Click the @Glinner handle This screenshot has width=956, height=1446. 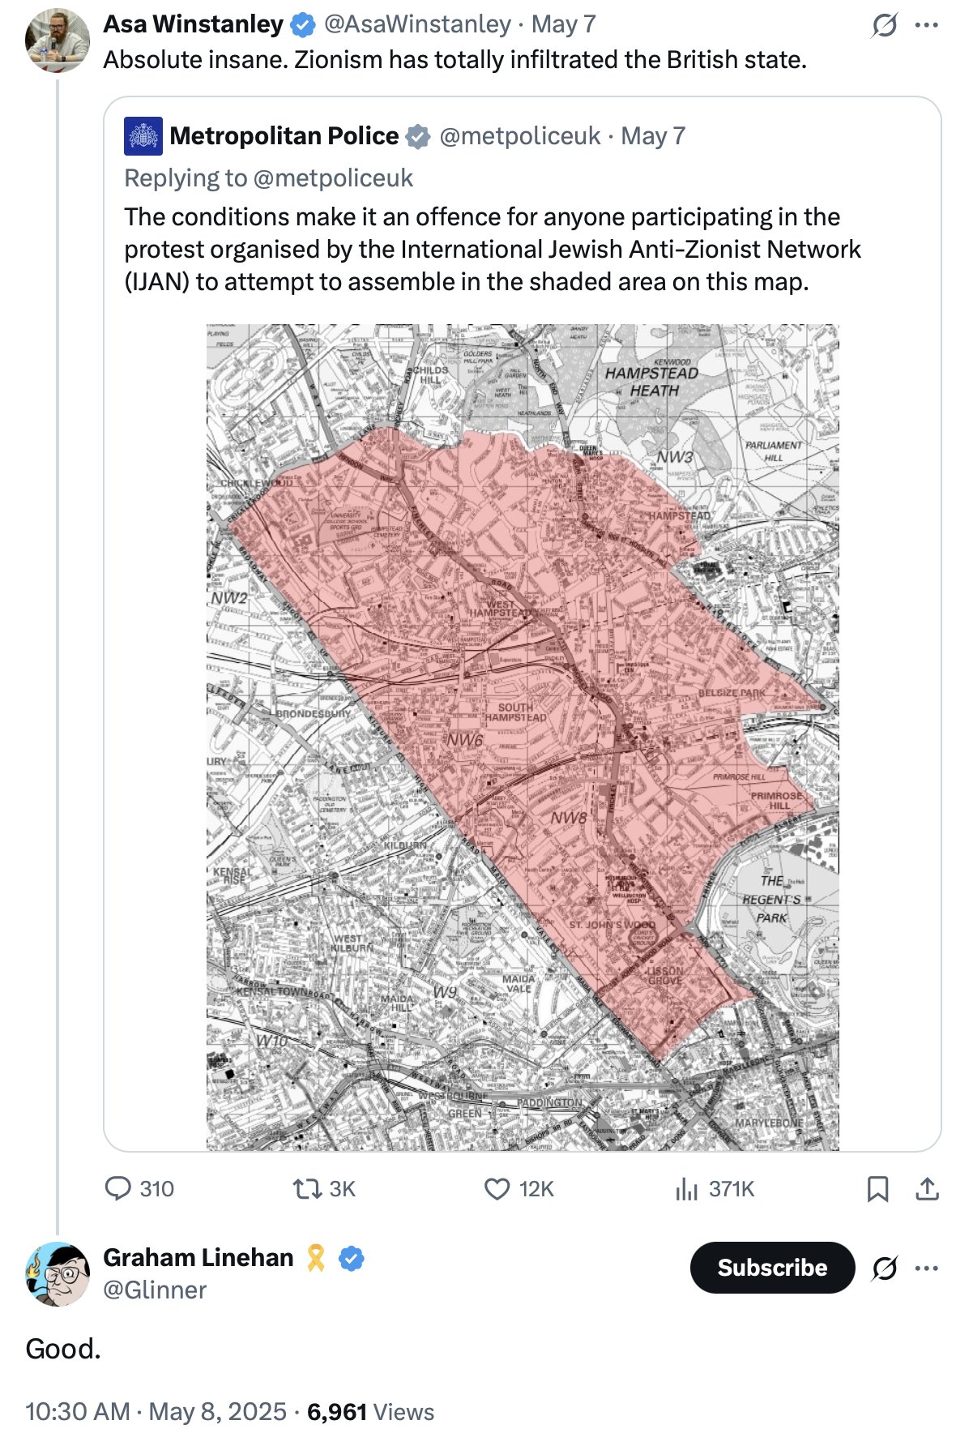click(155, 1290)
